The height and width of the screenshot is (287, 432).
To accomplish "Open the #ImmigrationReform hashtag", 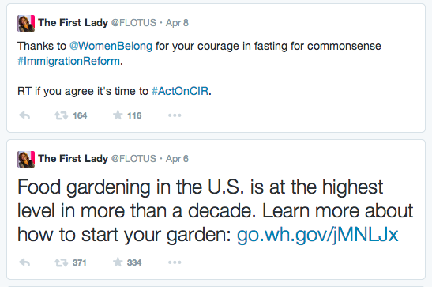I will click(x=69, y=61).
